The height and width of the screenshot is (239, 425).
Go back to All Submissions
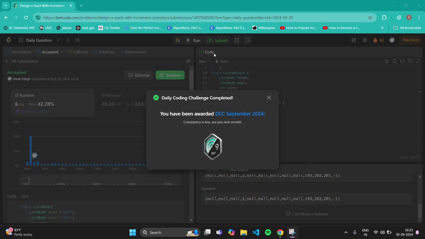tap(22, 61)
